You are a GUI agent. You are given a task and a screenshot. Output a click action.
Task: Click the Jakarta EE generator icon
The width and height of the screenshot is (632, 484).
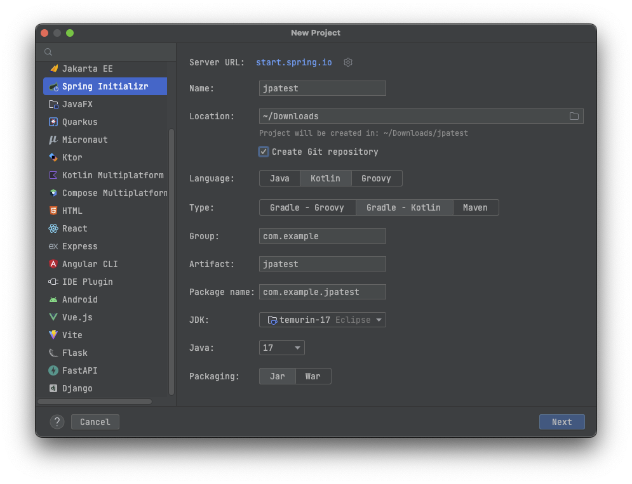(x=53, y=69)
